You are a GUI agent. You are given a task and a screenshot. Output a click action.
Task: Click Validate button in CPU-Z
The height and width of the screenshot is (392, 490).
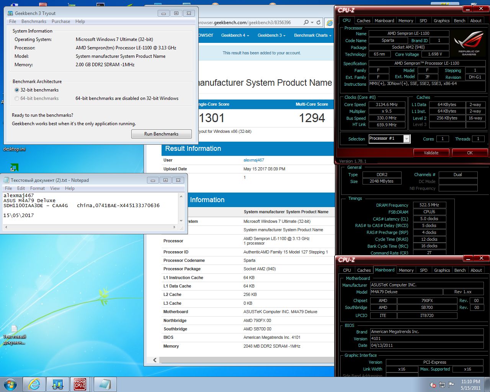(431, 153)
